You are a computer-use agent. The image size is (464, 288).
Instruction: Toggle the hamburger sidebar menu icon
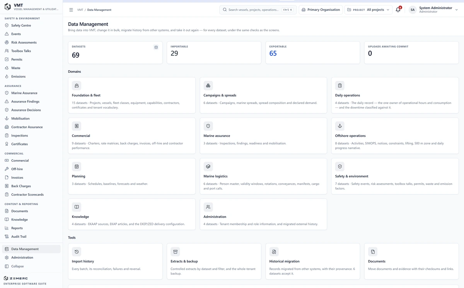(71, 10)
